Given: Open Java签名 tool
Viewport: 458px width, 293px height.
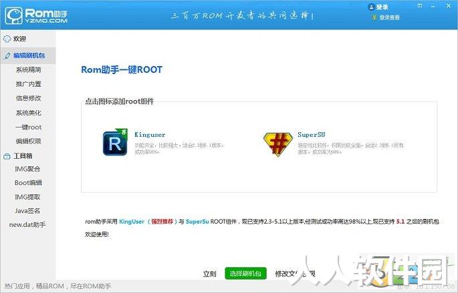Looking at the screenshot, I should pos(27,211).
